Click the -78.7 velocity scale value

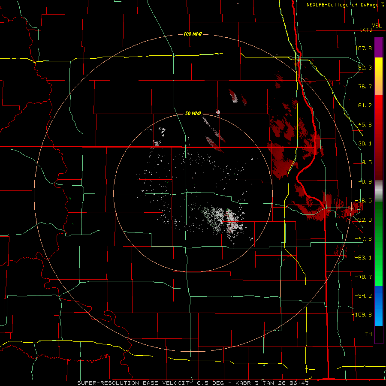point(363,277)
